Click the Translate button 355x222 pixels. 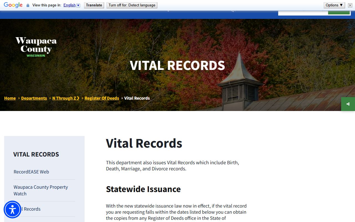[x=94, y=5]
